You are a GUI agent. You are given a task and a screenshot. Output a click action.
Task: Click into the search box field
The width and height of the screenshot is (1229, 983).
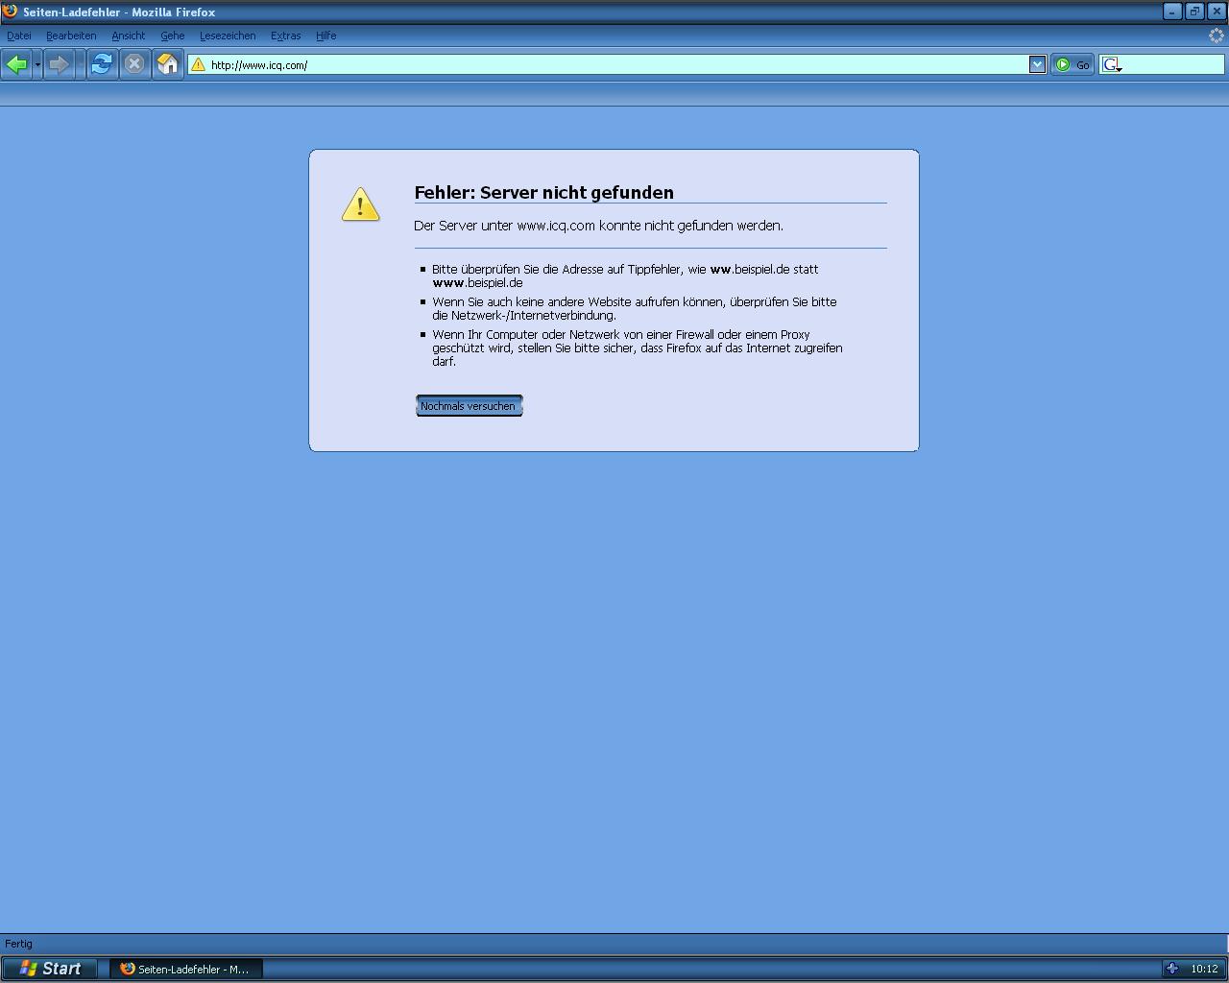[1173, 64]
